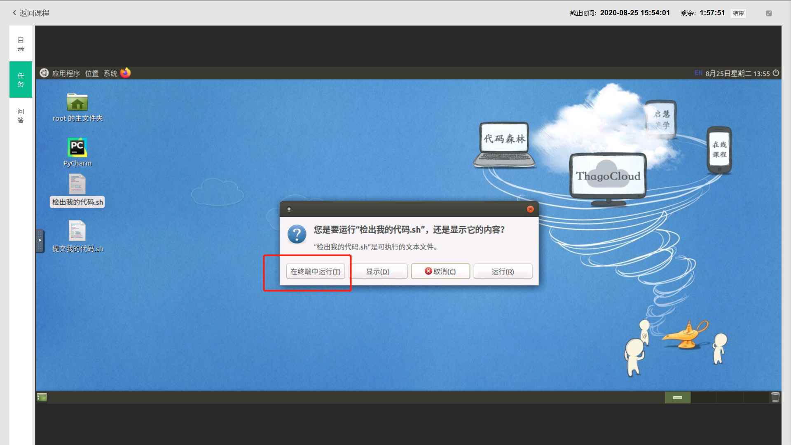This screenshot has height=445, width=791.
Task: Launch PyCharm from the desktop
Action: click(x=77, y=148)
